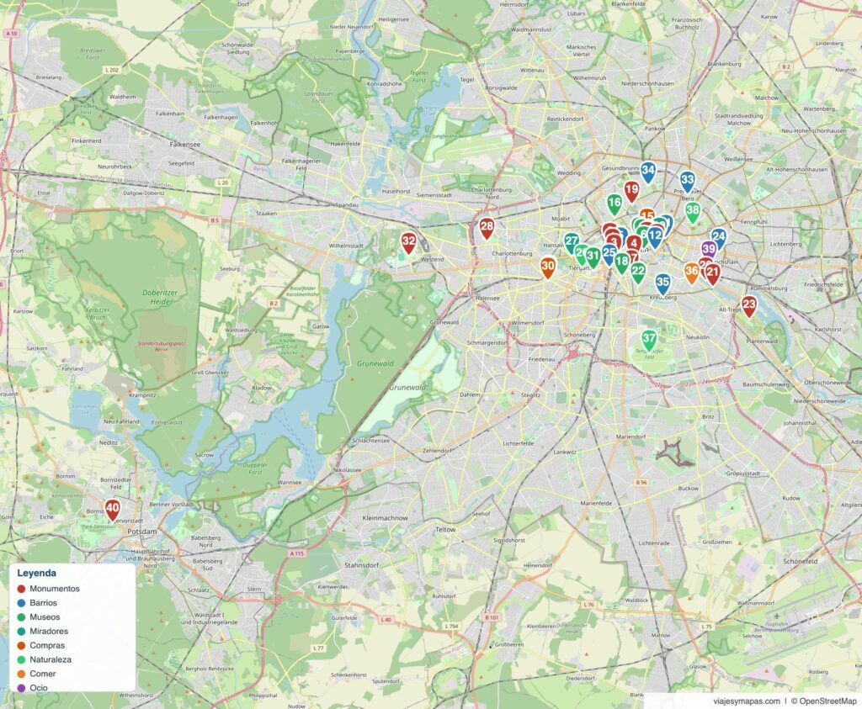This screenshot has width=862, height=709.
Task: Click the Naturaleza legend label
Action: [51, 659]
